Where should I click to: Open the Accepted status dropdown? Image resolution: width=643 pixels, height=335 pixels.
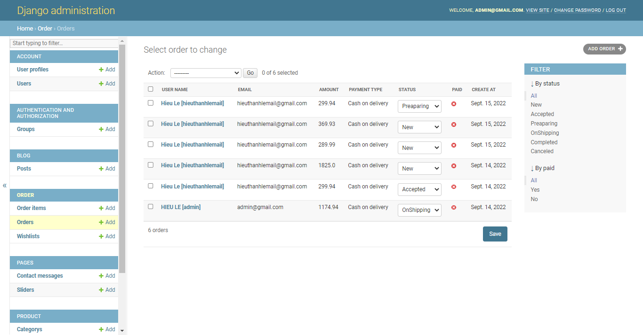point(419,189)
